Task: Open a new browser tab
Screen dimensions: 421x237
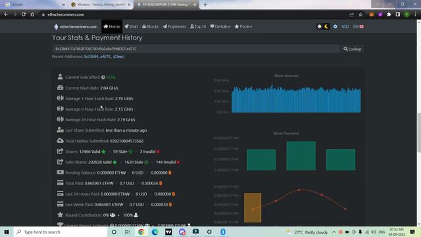Action: [205, 5]
